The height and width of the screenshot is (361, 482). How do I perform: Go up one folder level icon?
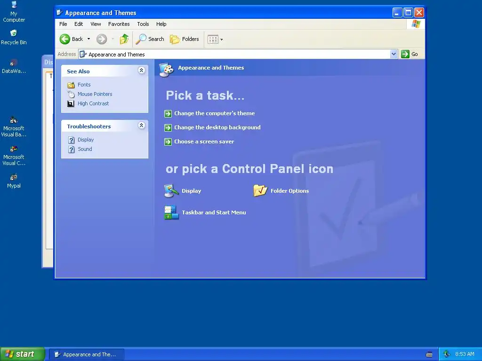coord(124,39)
